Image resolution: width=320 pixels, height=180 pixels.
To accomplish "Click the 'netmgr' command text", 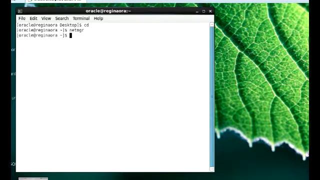I will click(76, 30).
